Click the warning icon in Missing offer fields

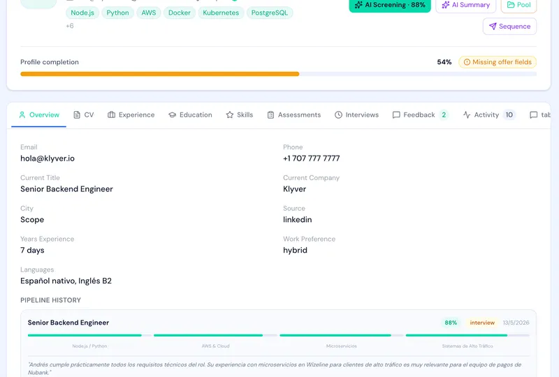[467, 62]
